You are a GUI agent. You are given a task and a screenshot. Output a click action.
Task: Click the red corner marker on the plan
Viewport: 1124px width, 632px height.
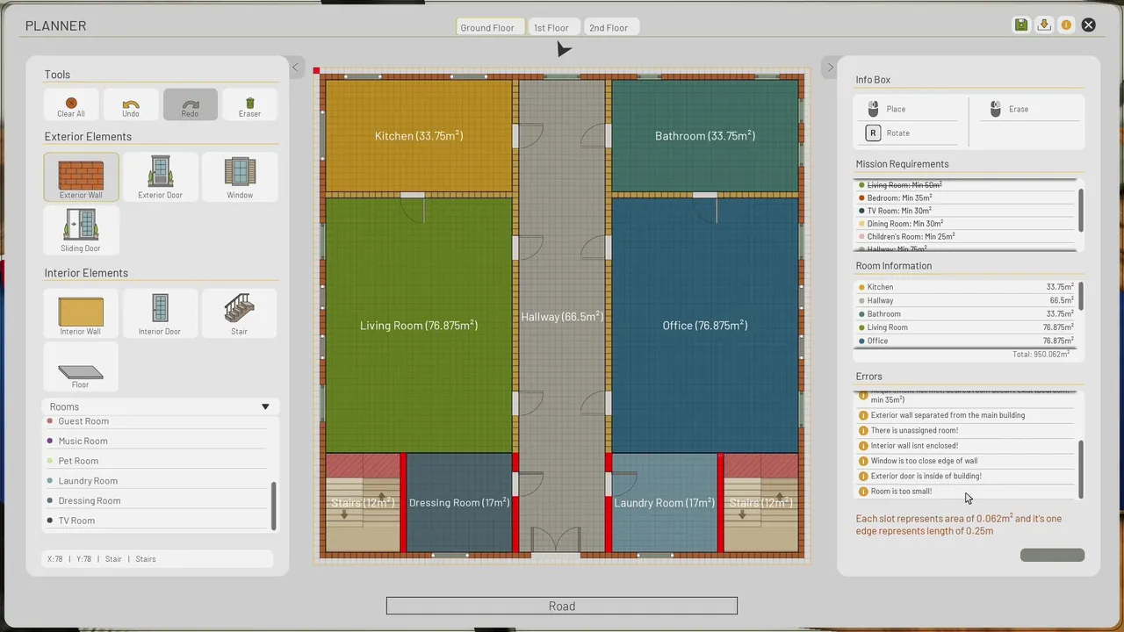click(x=316, y=71)
